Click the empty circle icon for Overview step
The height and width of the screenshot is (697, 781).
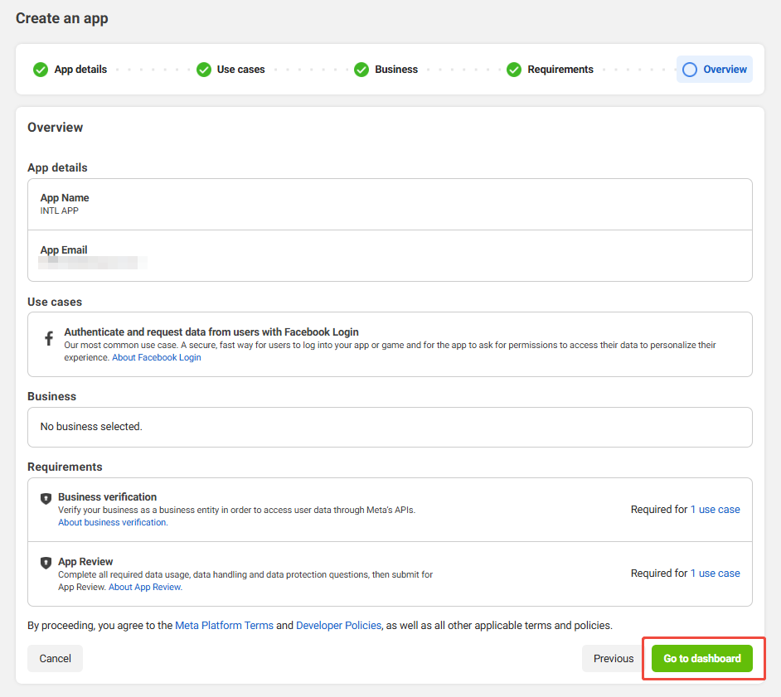tap(689, 70)
